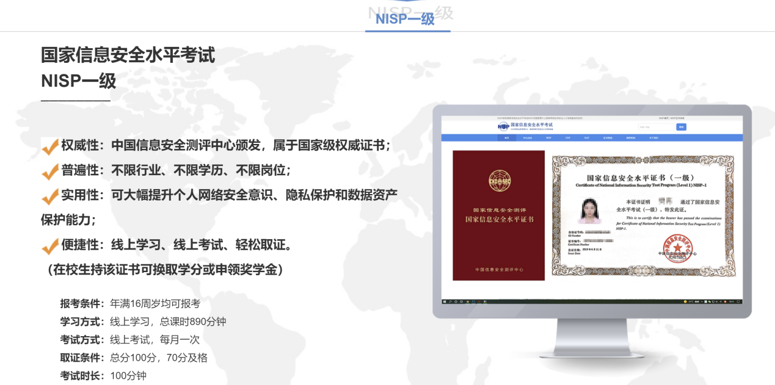Viewport: 775px width, 385px height.
Task: Click the note 在校生持该证书可换取学分或申领奖学金
Action: (166, 270)
